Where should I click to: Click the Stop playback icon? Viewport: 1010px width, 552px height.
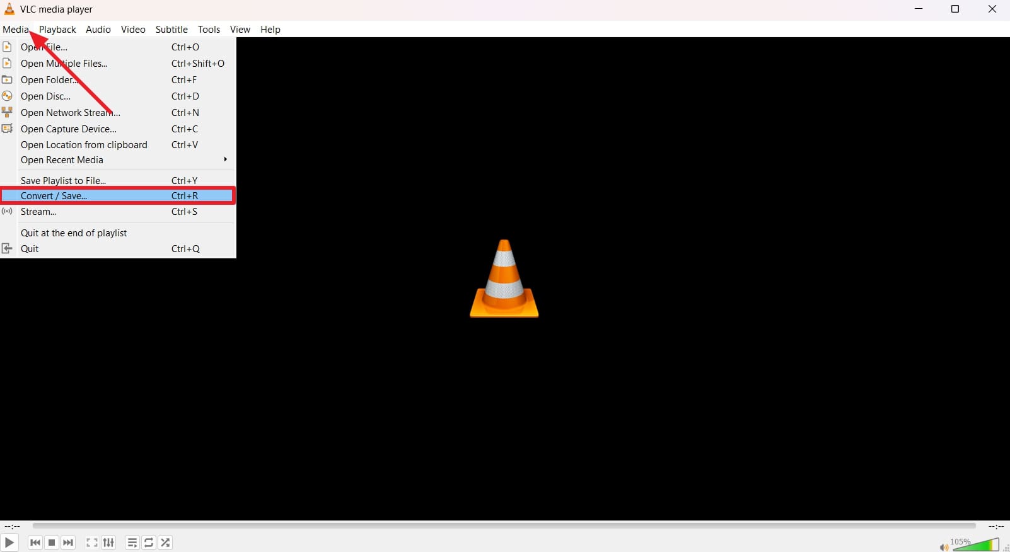pyautogui.click(x=52, y=543)
